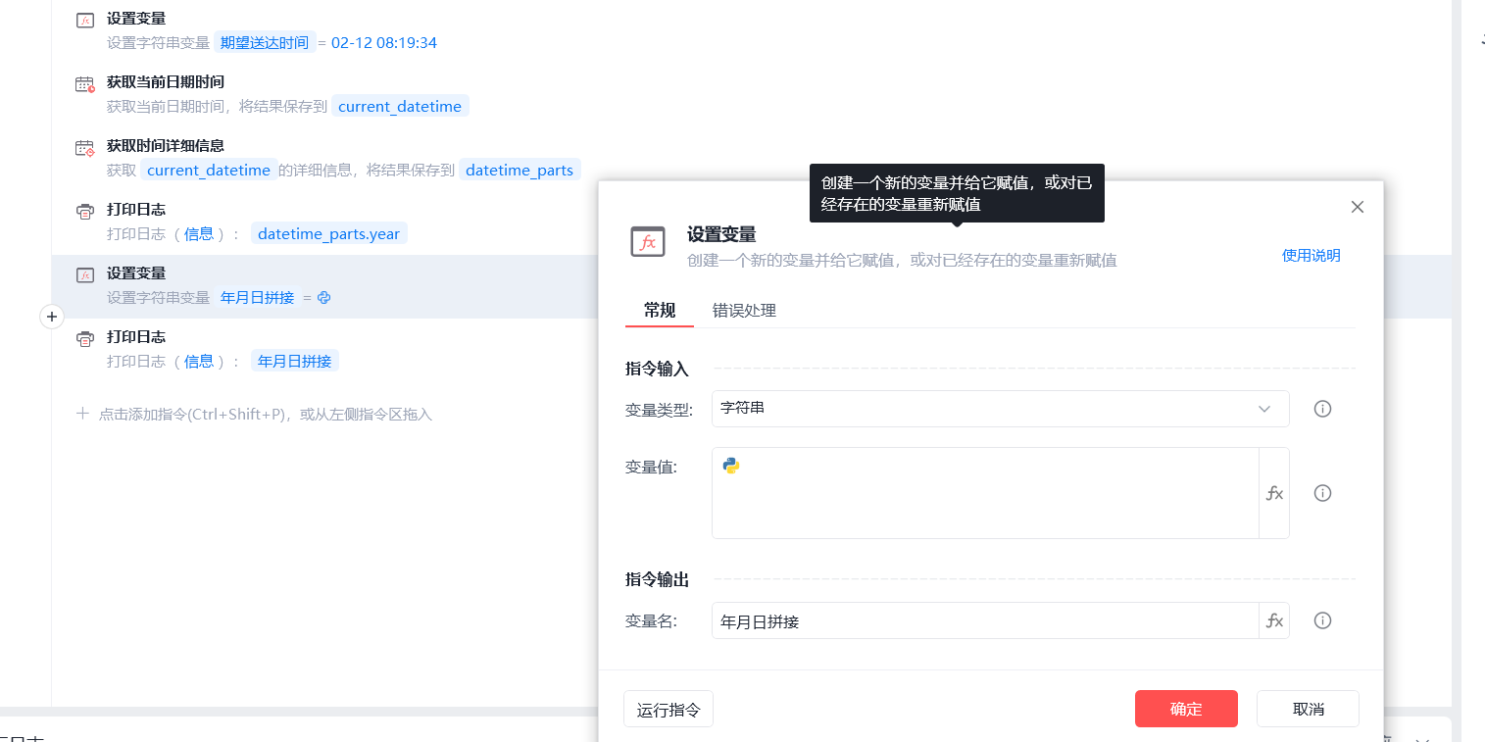Click 信息 link in datetime_parts.year log step

(199, 234)
